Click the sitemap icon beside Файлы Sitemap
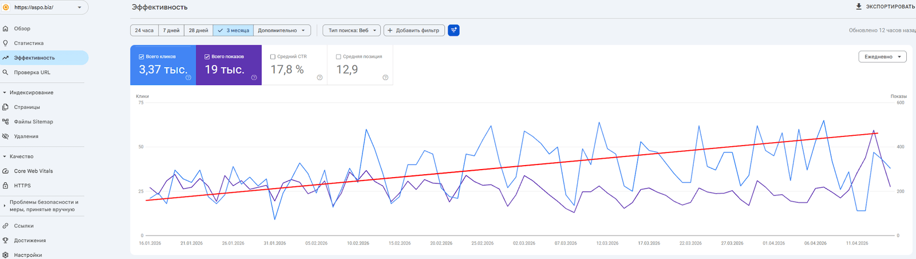 [x=6, y=121]
